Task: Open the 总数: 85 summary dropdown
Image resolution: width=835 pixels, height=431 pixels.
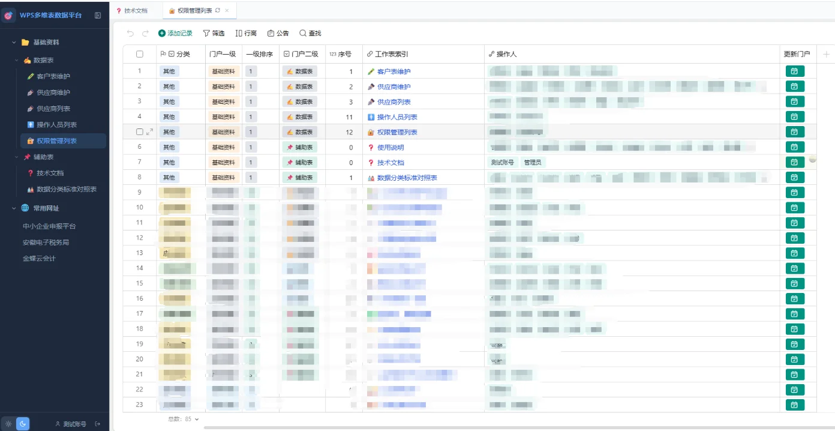Action: [183, 419]
